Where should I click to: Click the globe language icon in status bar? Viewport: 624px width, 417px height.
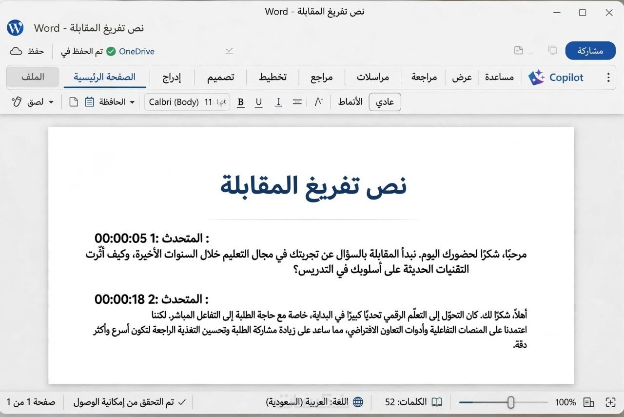[358, 402]
